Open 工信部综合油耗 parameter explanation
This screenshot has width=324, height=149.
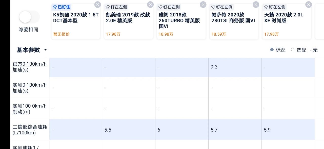click(30, 130)
